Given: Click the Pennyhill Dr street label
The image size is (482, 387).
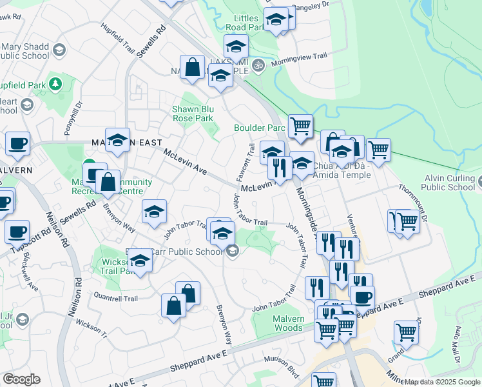Looking at the screenshot, I should (73, 119).
